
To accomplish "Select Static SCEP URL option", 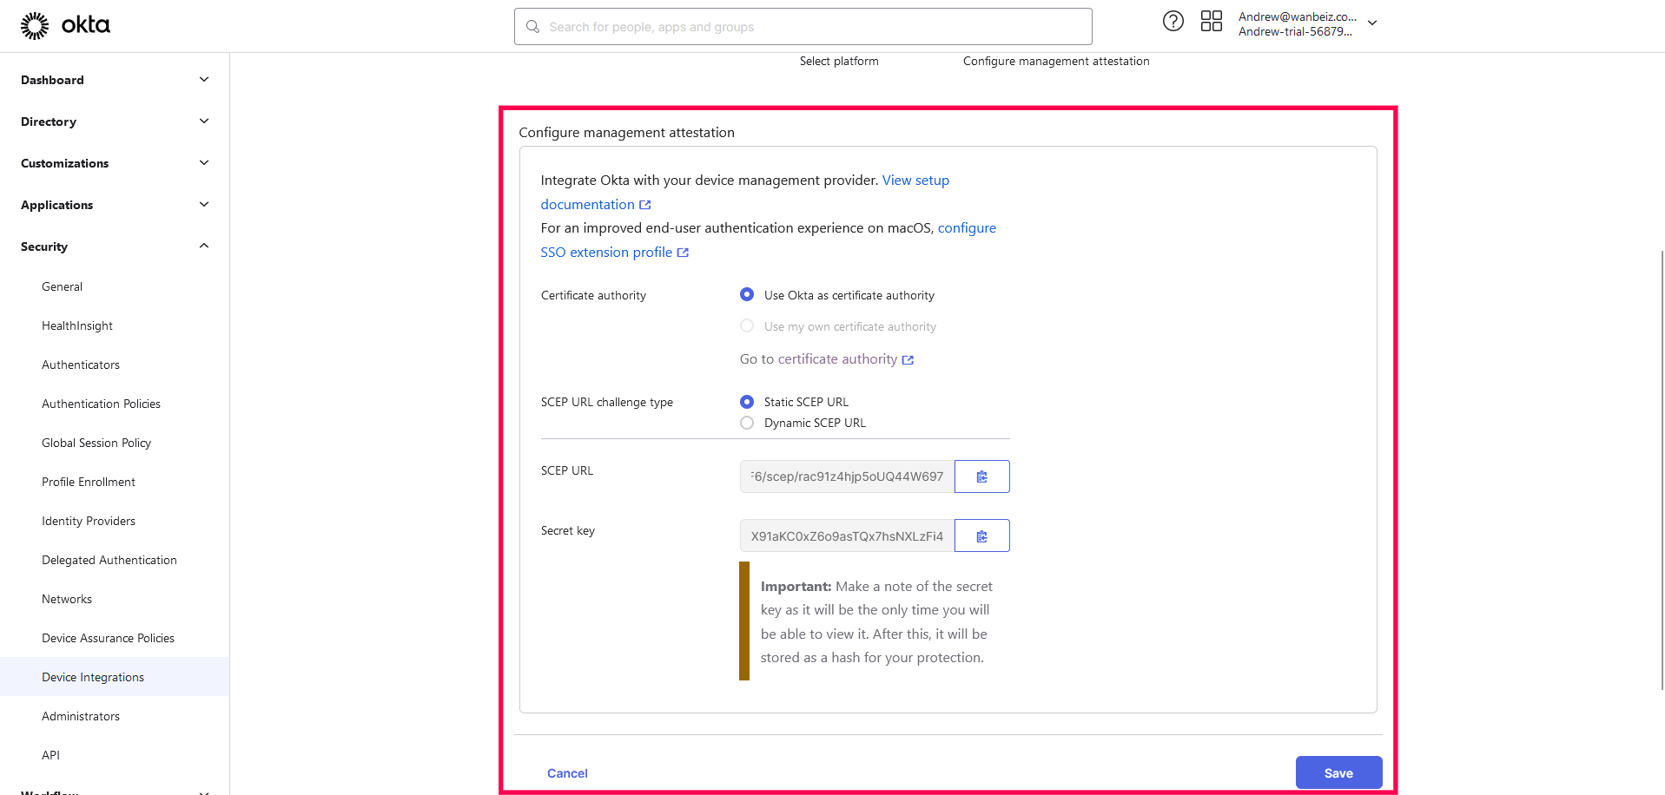I will [x=747, y=401].
